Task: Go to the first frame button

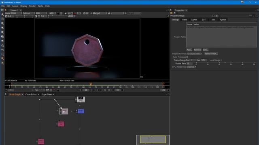Action: pos(78,90)
